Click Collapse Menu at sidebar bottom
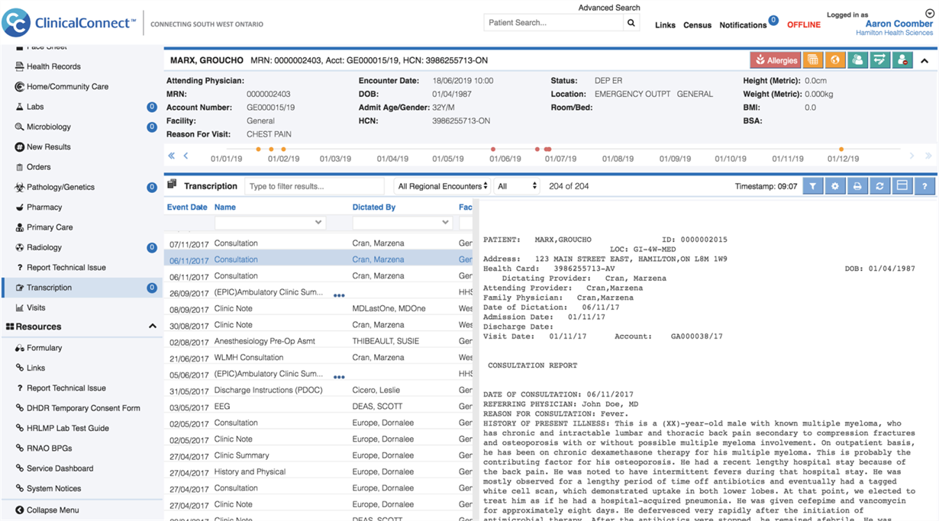Screen dimensions: 939x521 click(53, 510)
